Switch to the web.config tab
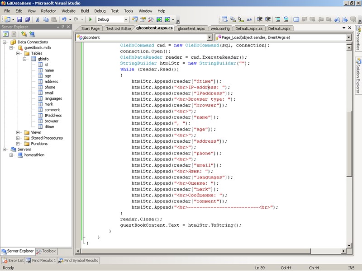The height and width of the screenshot is (271, 362). (x=219, y=28)
